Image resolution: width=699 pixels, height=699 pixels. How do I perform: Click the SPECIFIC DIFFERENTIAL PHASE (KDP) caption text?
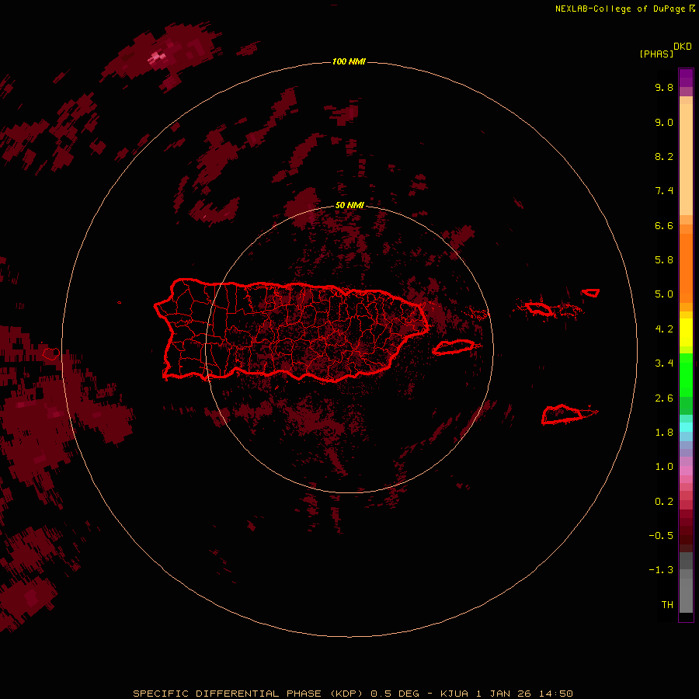[x=353, y=694]
